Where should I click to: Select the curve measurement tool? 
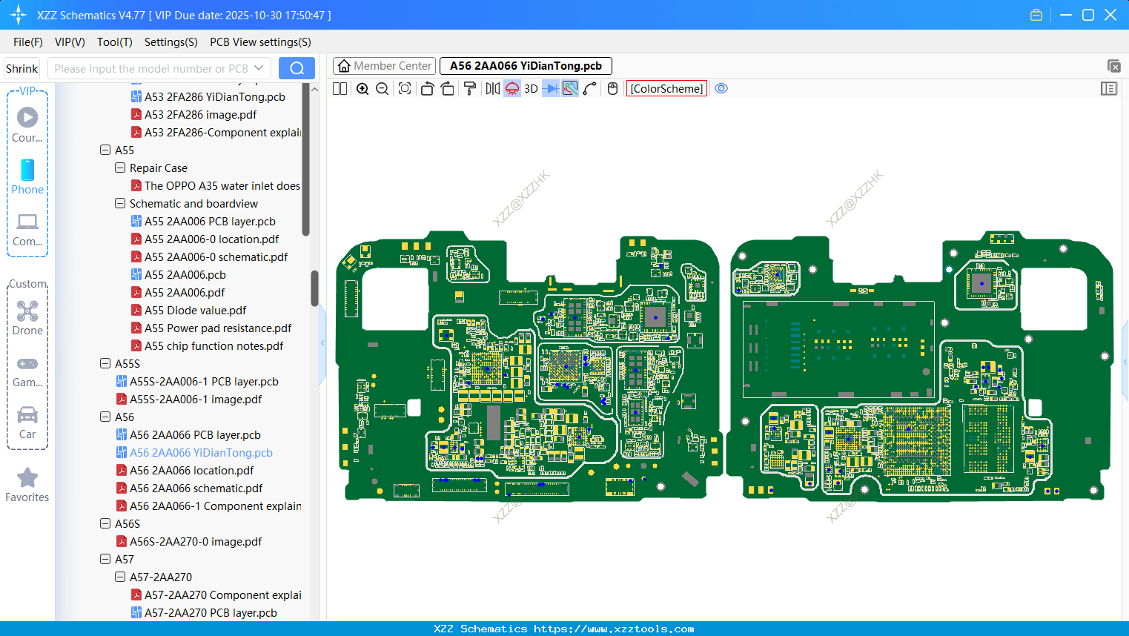coord(588,88)
